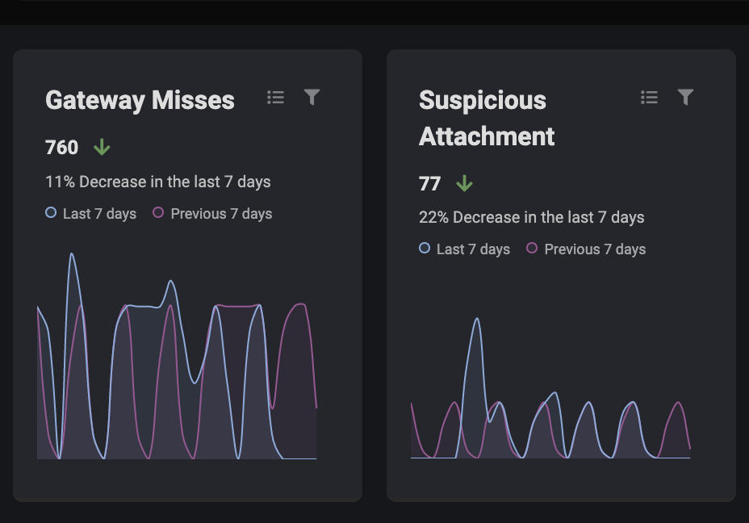Hide Previous 7 days series in Suspicious Attachment
This screenshot has width=749, height=523.
(x=586, y=249)
